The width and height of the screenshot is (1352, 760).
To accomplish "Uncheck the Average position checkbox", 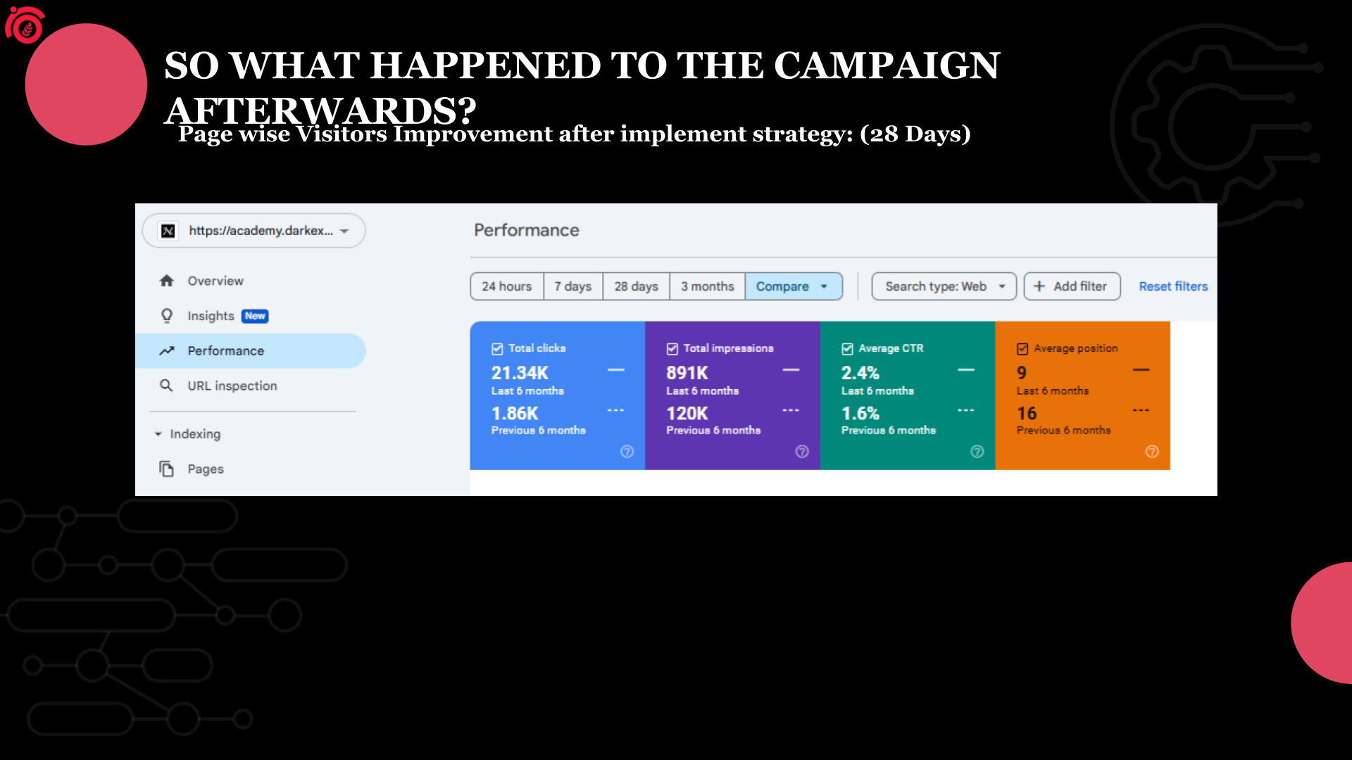I will tap(1022, 349).
